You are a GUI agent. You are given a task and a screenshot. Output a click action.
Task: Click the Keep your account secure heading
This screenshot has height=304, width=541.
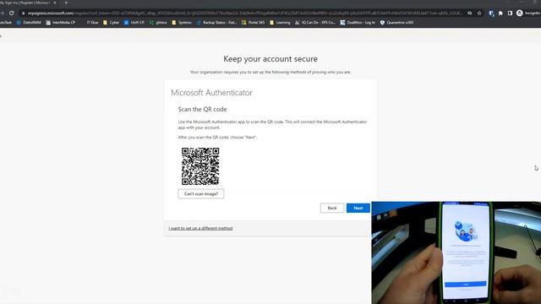coord(270,59)
